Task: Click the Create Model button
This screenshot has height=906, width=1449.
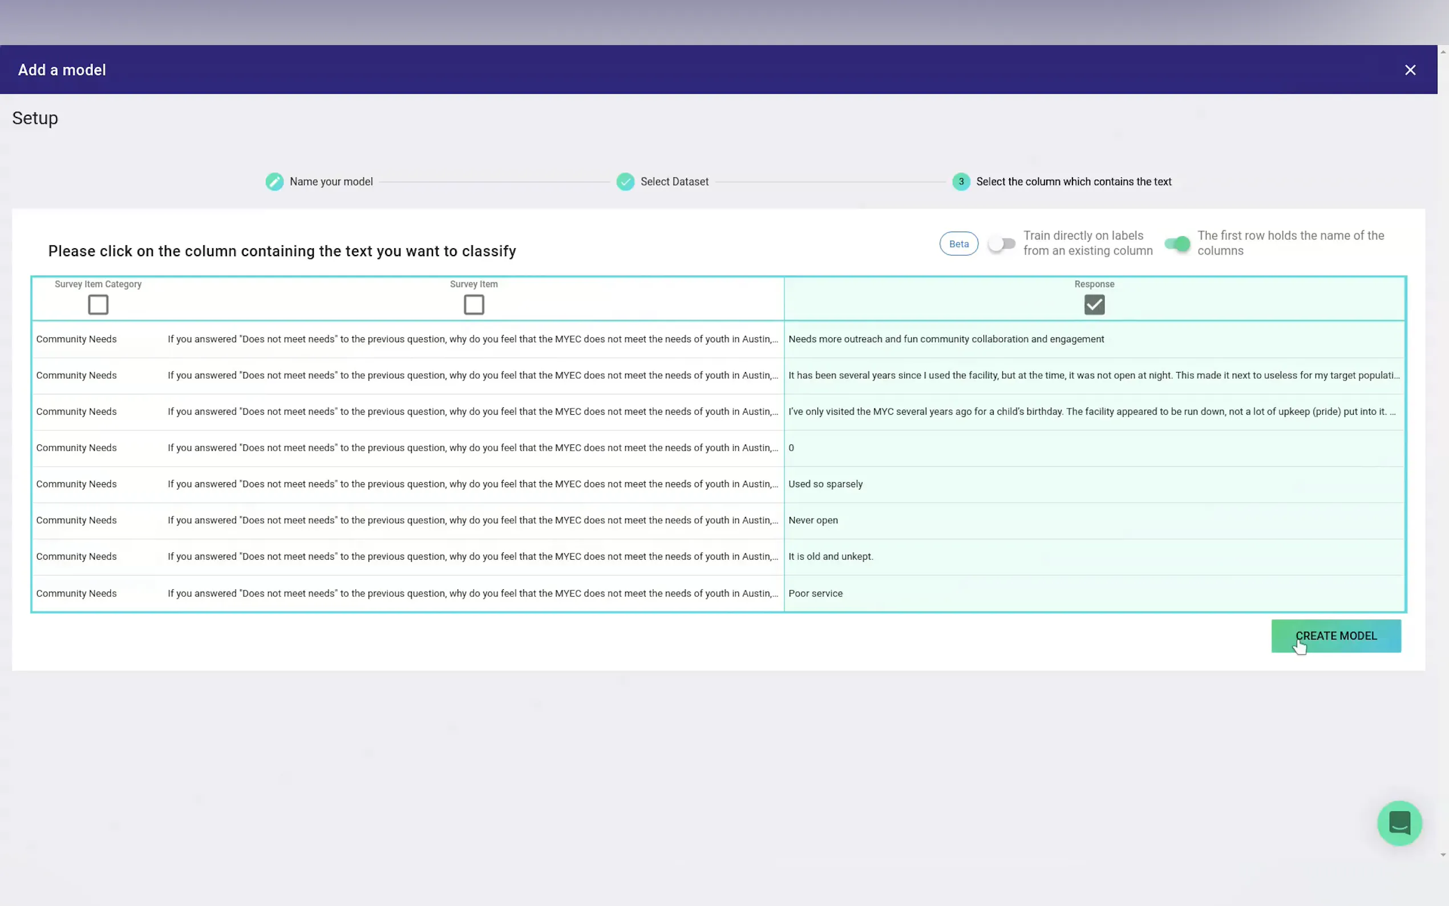Action: click(1336, 636)
